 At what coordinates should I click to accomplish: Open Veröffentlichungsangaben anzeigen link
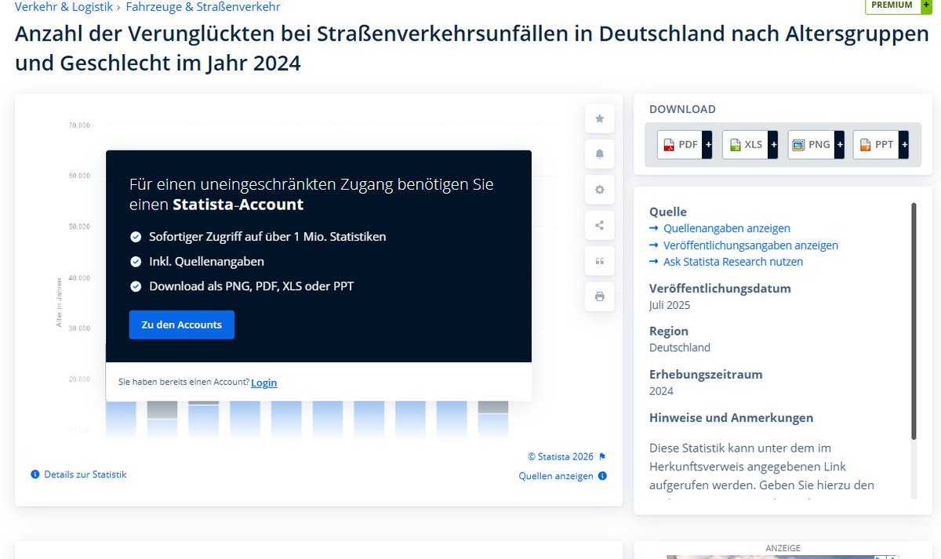[x=750, y=245]
